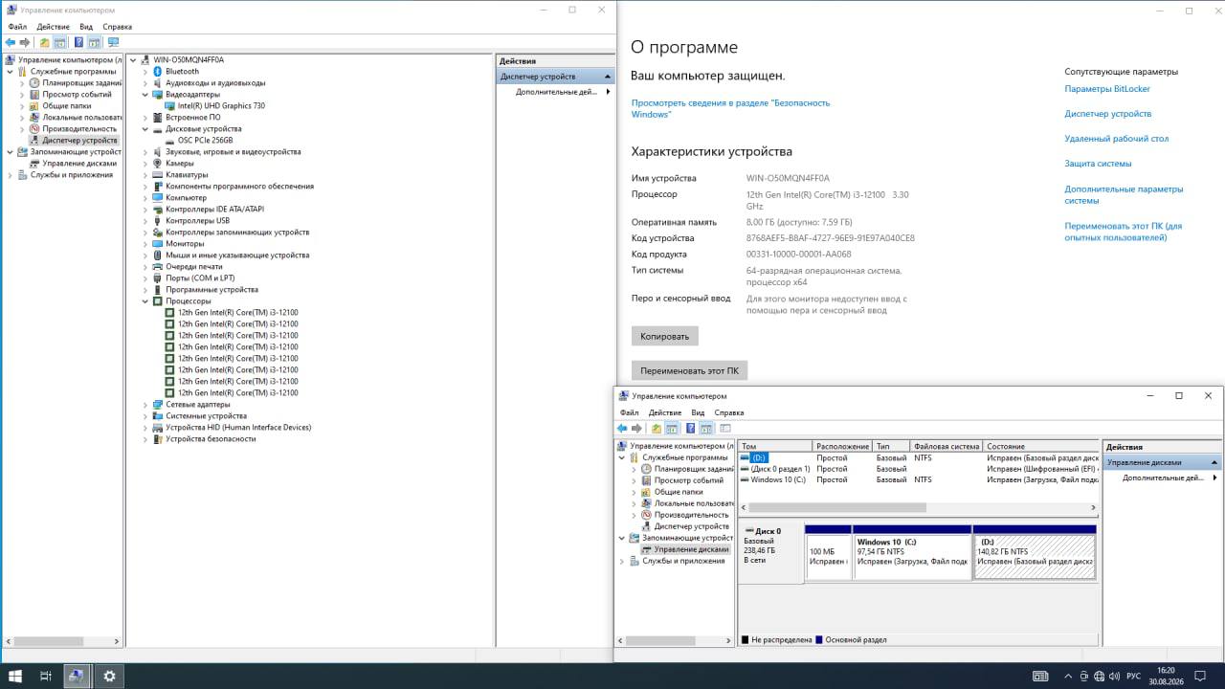Click the up-one-level folder icon in the Disk Management window
This screenshot has height=689, width=1225.
click(656, 428)
